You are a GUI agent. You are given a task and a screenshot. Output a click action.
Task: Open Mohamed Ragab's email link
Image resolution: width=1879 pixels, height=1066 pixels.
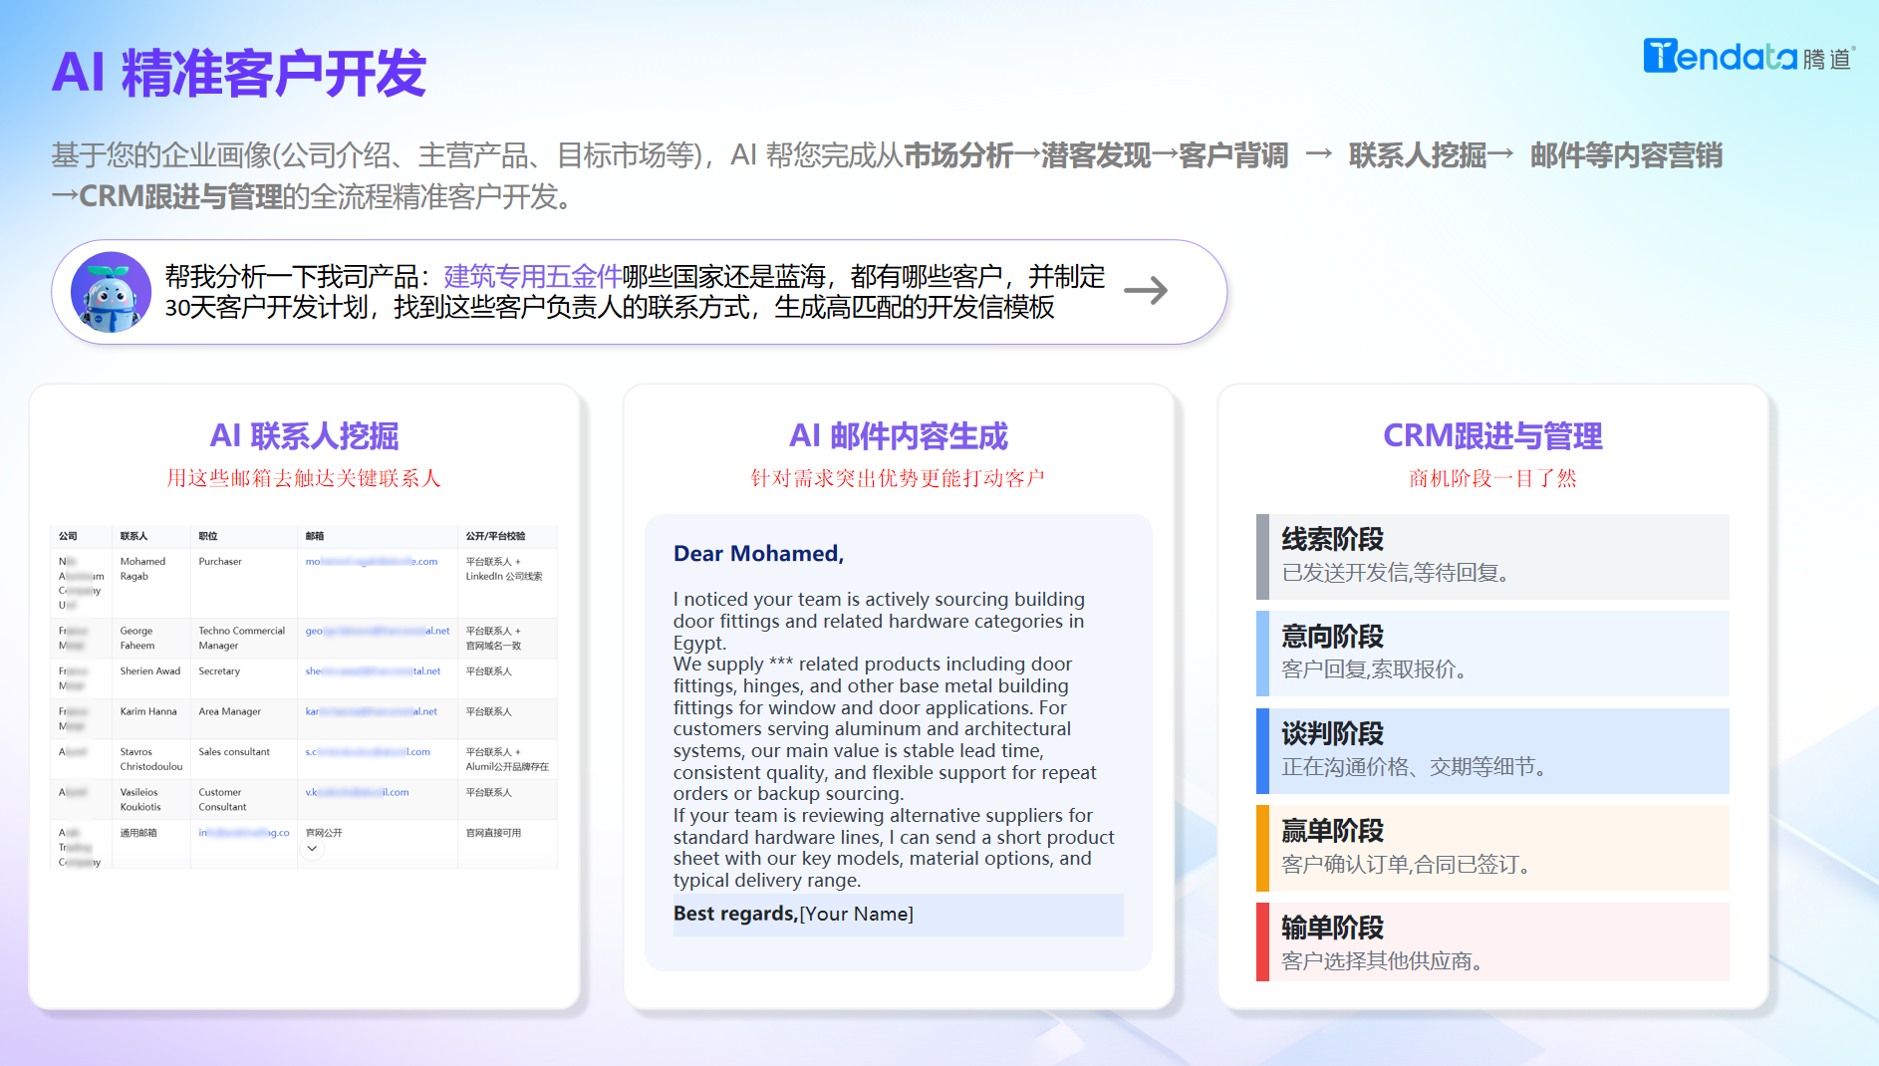tap(372, 562)
